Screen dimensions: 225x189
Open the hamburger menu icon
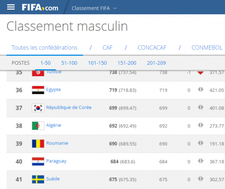point(11,7)
